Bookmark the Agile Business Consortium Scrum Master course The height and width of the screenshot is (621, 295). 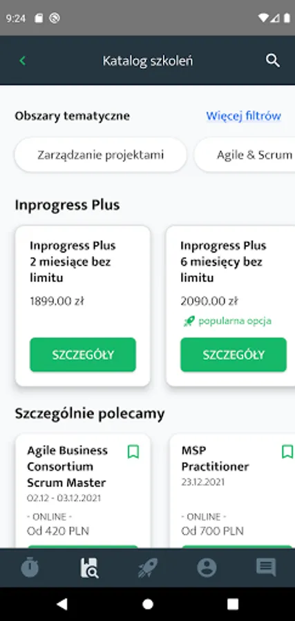(133, 452)
